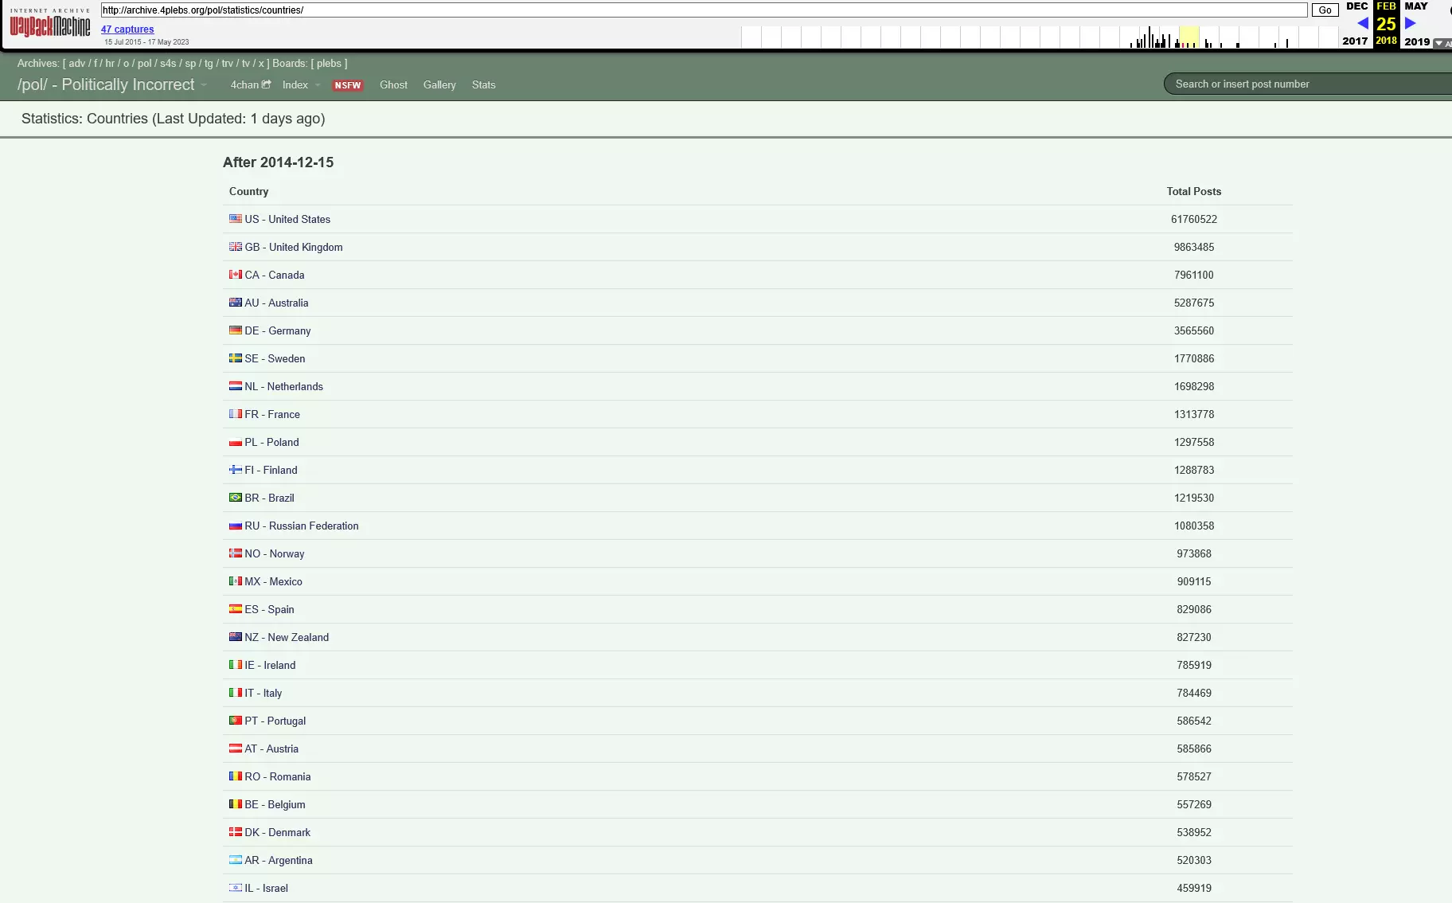
Task: Open the Gallery menu item
Action: pyautogui.click(x=439, y=84)
